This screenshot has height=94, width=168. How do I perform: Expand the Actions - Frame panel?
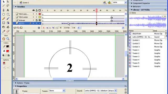(16, 83)
